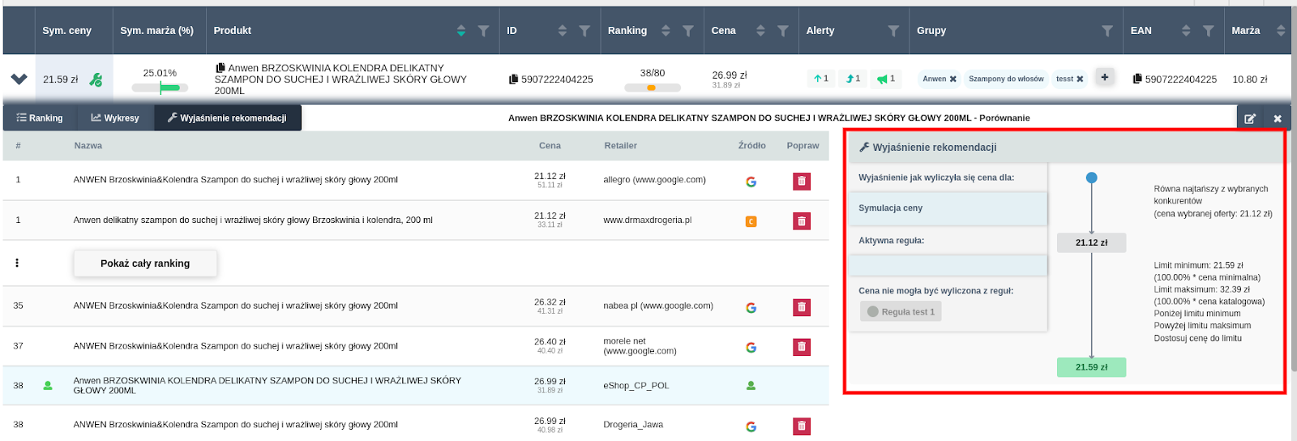This screenshot has height=441, width=1297.
Task: Click the megaphone alert badge
Action: coord(886,79)
